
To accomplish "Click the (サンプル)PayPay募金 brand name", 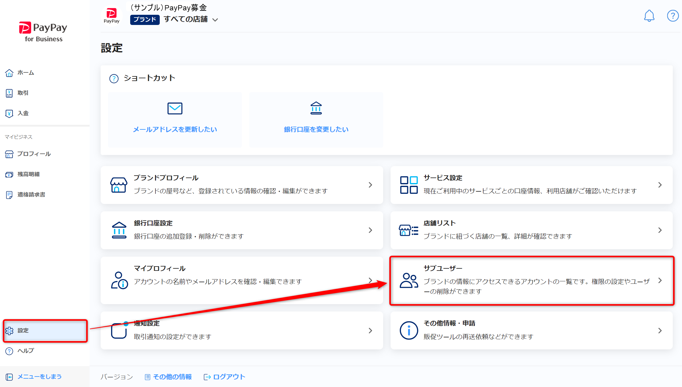I will [x=168, y=7].
